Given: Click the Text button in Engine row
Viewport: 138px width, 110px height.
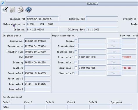Looking at the screenshot, I should [x=114, y=41].
